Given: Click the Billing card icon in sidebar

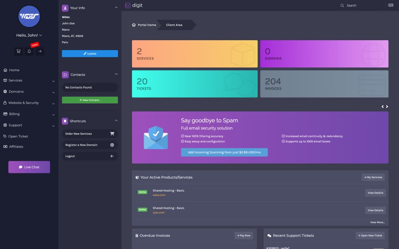Looking at the screenshot, I should point(5,114).
